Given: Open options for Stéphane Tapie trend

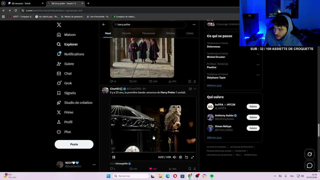Looking at the screenshot, I should coord(258,75).
